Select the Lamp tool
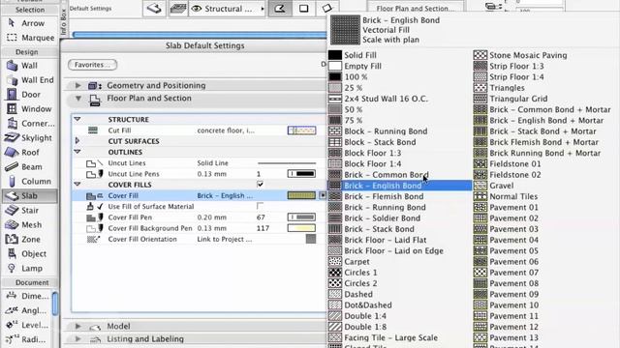 (x=29, y=269)
